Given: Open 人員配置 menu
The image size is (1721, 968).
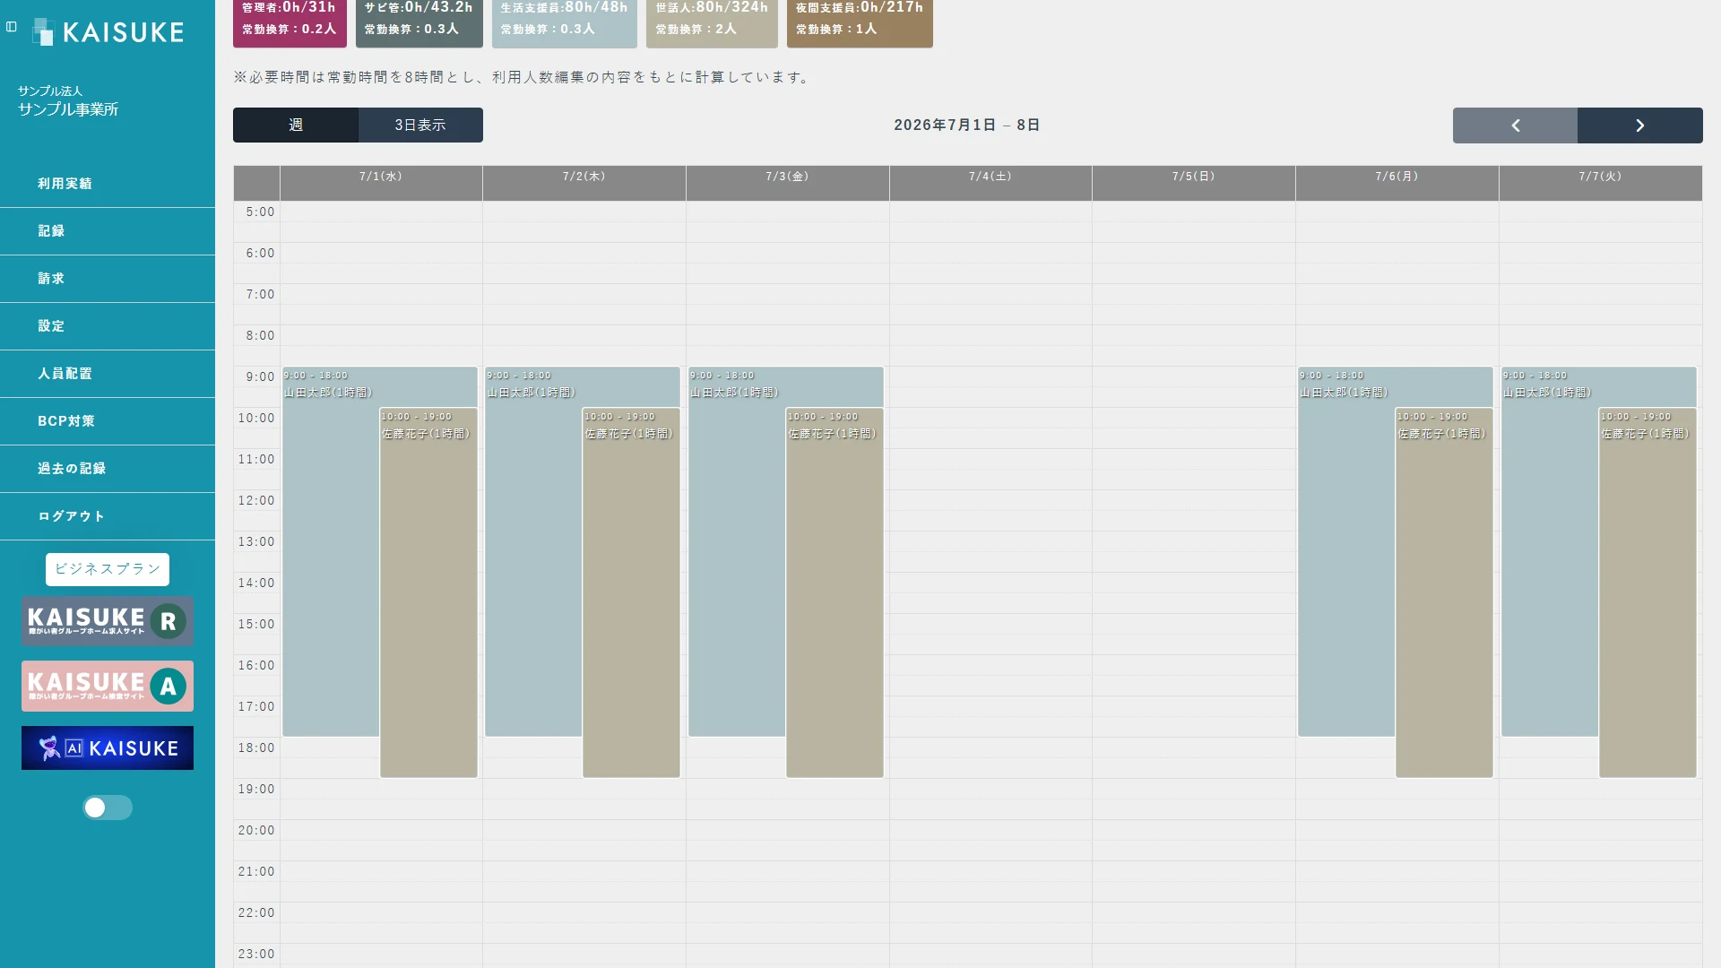Looking at the screenshot, I should pyautogui.click(x=108, y=374).
